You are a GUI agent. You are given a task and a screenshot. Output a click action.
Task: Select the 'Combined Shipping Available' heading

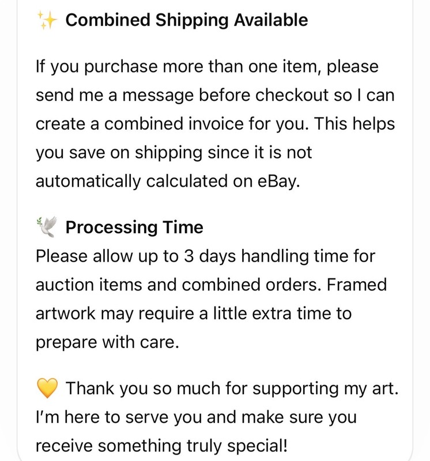(x=187, y=20)
